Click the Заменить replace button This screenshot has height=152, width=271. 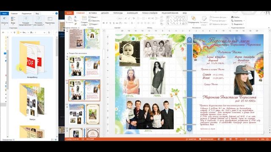238,21
